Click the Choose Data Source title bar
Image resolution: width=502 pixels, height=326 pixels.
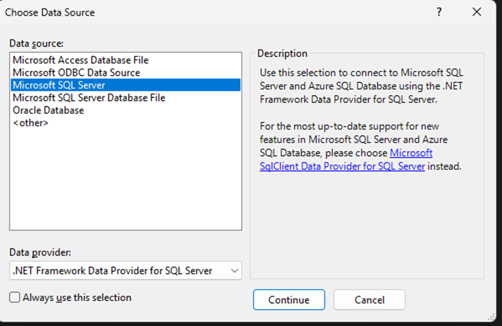(215, 12)
